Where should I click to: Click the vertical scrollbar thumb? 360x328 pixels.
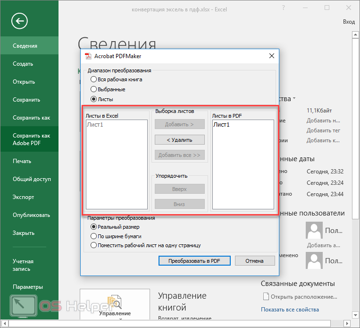pos(355,129)
